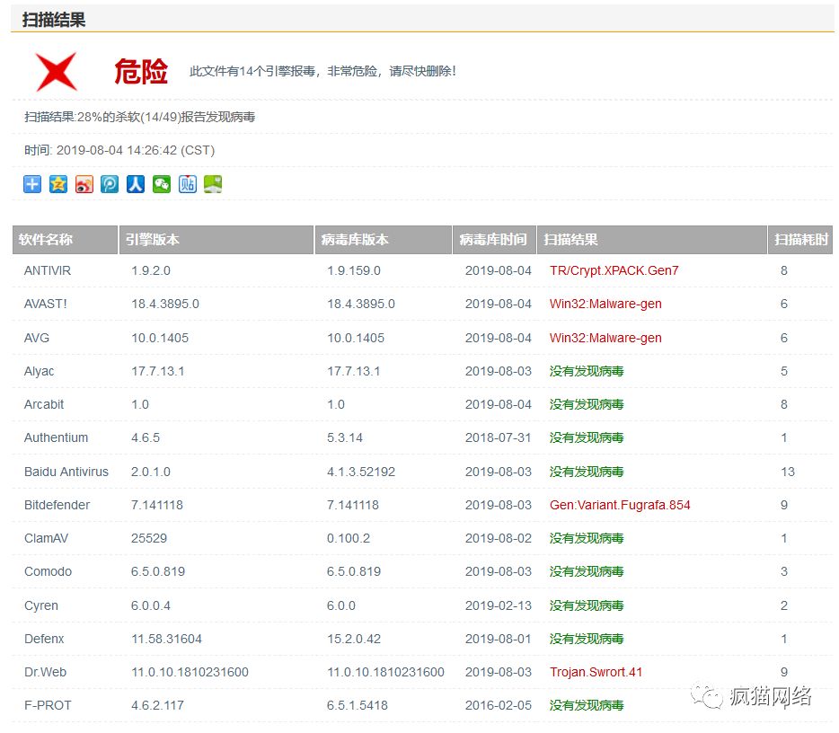Share to WeChat green icon
The height and width of the screenshot is (733, 839).
click(x=161, y=184)
